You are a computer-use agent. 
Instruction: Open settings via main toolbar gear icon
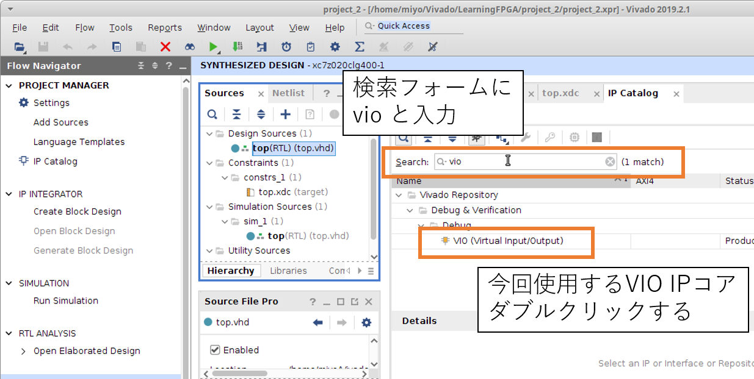(x=335, y=47)
